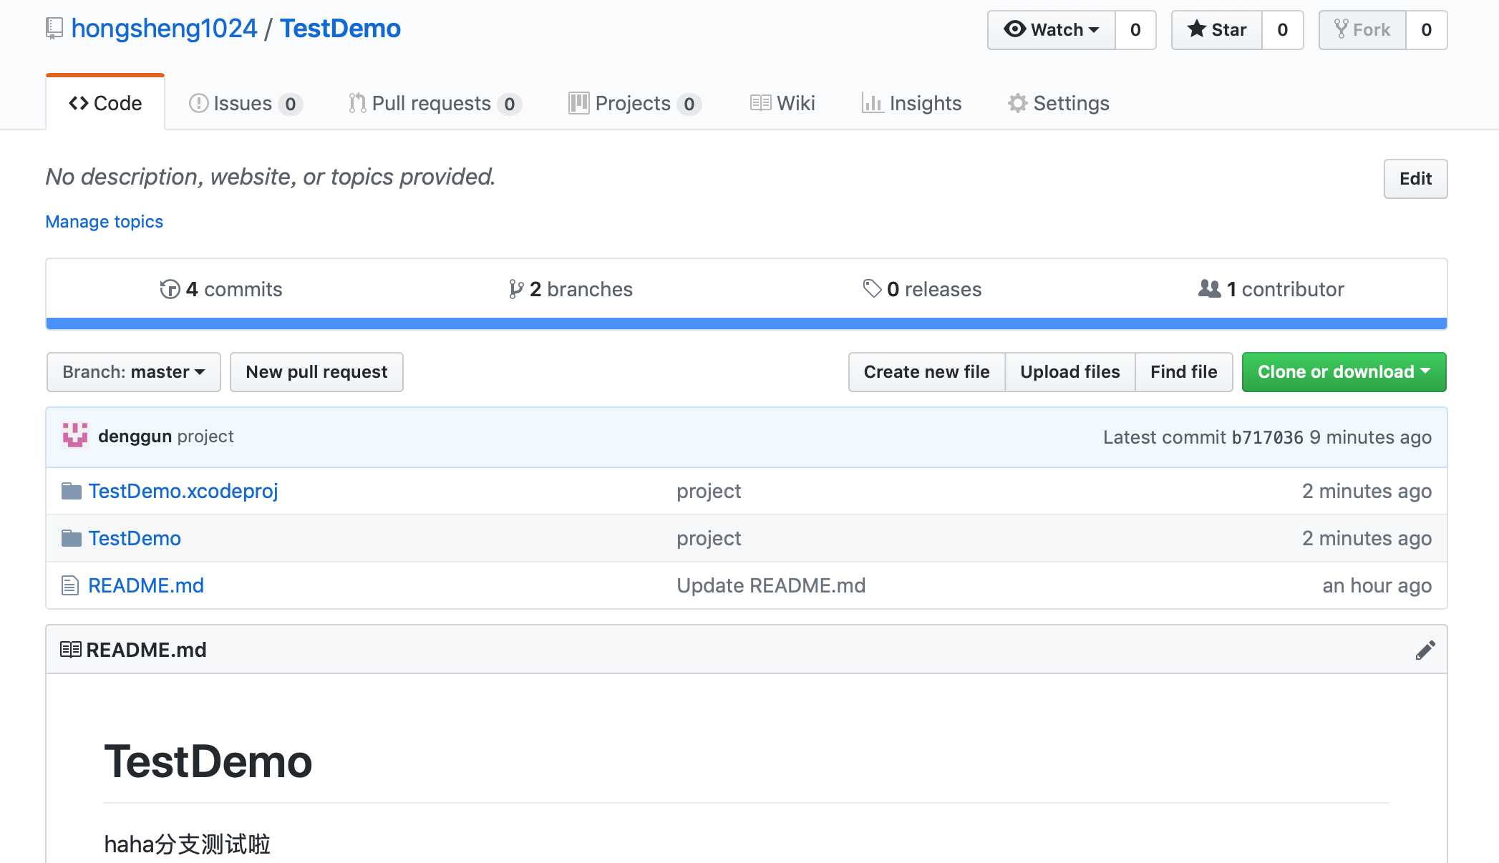
Task: Click the TestDemo folder link
Action: point(135,537)
